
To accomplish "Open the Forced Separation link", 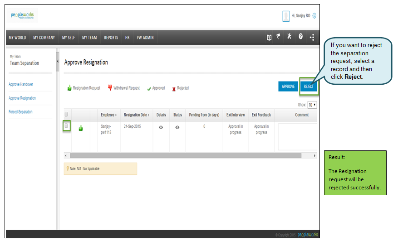I will click(20, 112).
